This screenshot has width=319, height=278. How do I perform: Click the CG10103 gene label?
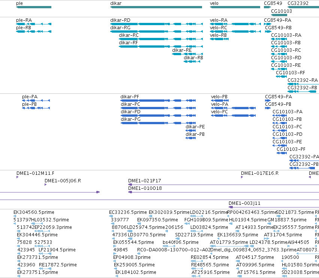(x=282, y=11)
